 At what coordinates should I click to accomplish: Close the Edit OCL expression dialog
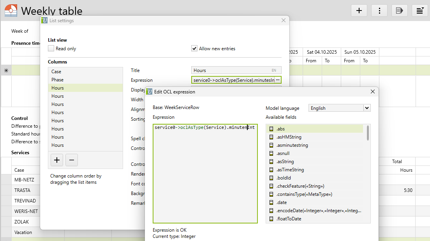[x=372, y=91]
